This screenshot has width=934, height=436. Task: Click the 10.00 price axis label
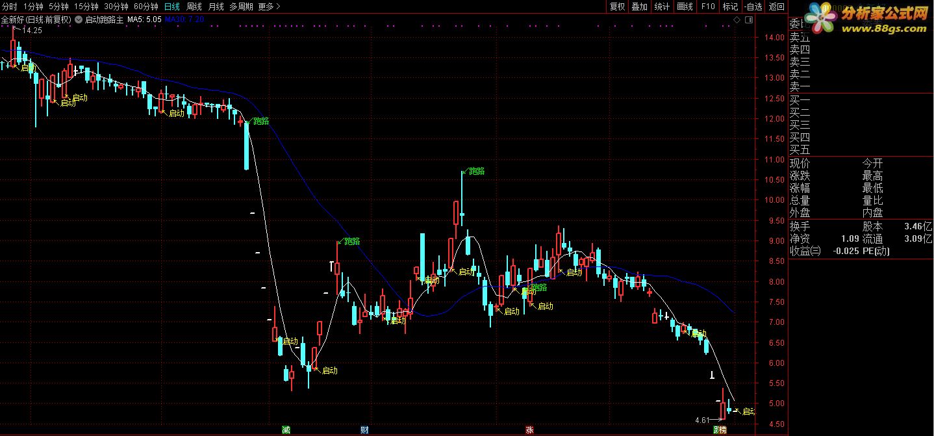pyautogui.click(x=774, y=200)
